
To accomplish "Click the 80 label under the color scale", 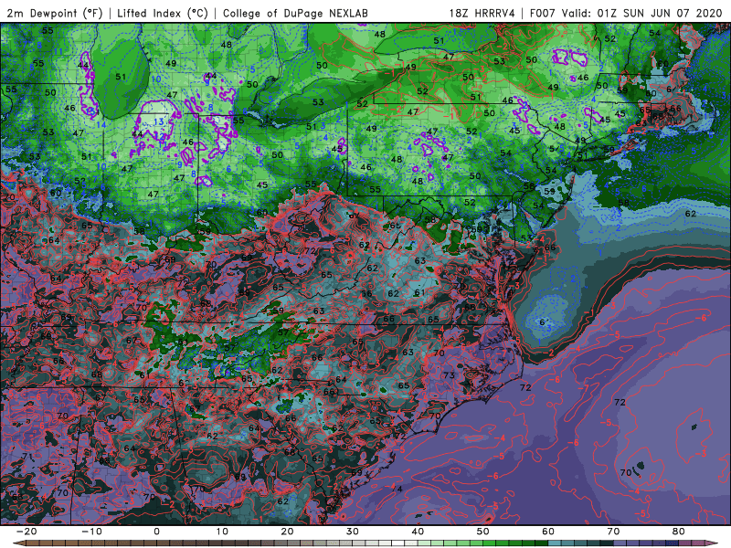I will point(679,532).
